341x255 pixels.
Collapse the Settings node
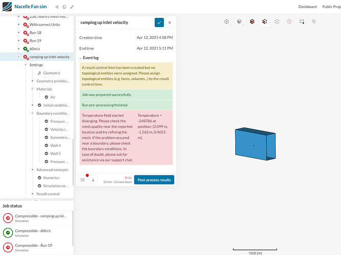click(x=26, y=65)
